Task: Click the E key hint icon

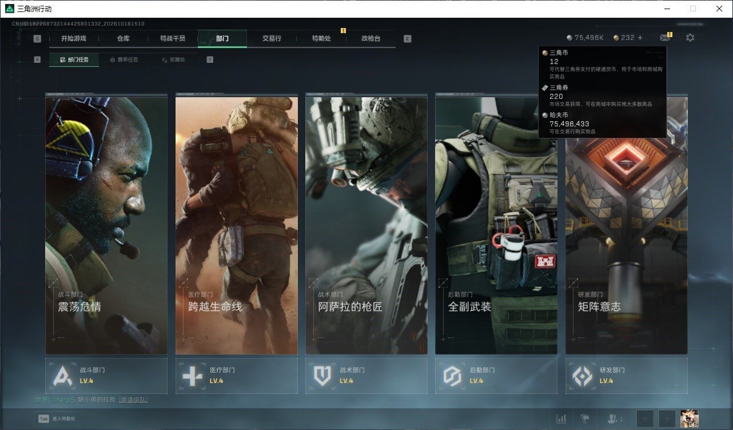Action: 407,39
